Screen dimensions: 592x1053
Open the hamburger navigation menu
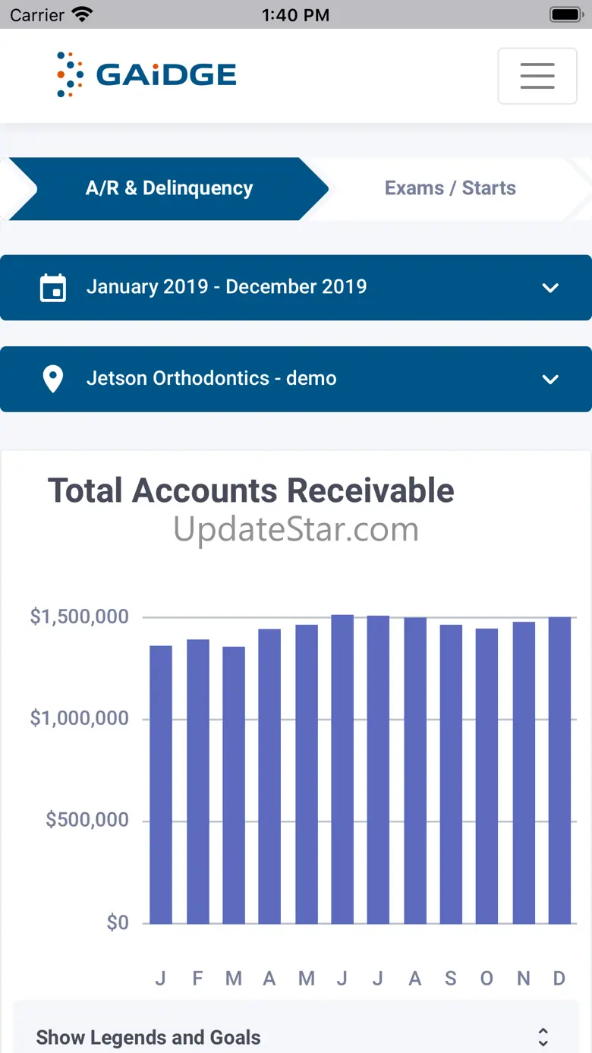537,76
